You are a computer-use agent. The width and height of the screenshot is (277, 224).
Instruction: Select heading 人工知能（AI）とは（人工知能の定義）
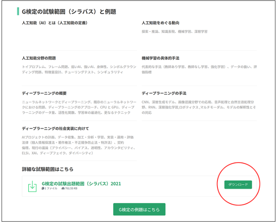tap(54, 23)
